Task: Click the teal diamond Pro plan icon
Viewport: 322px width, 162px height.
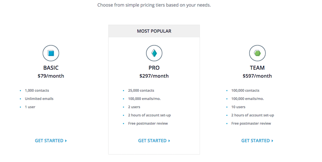Action: pyautogui.click(x=154, y=53)
